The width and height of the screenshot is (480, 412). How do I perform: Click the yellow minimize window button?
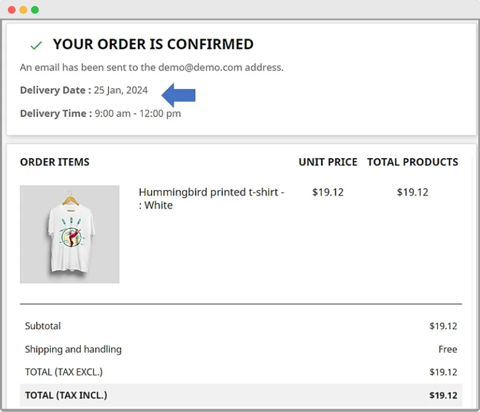coord(23,10)
